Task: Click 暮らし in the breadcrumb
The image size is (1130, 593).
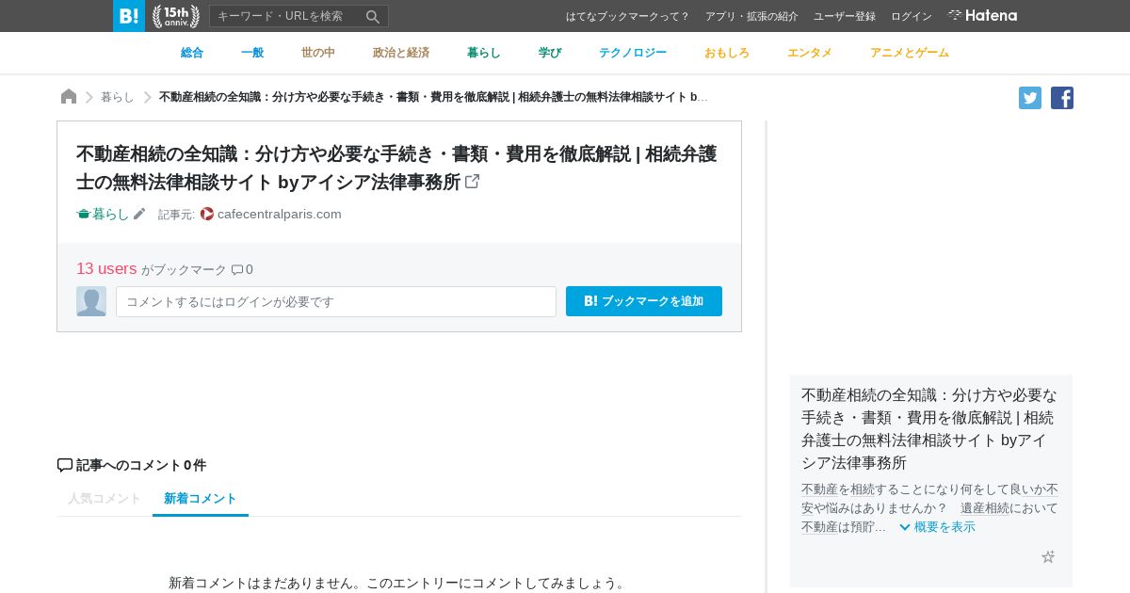Action: (118, 97)
